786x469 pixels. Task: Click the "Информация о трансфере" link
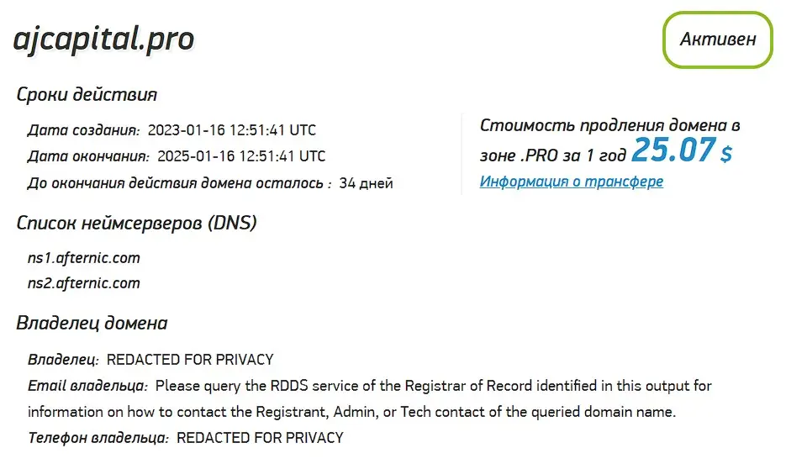pyautogui.click(x=571, y=182)
